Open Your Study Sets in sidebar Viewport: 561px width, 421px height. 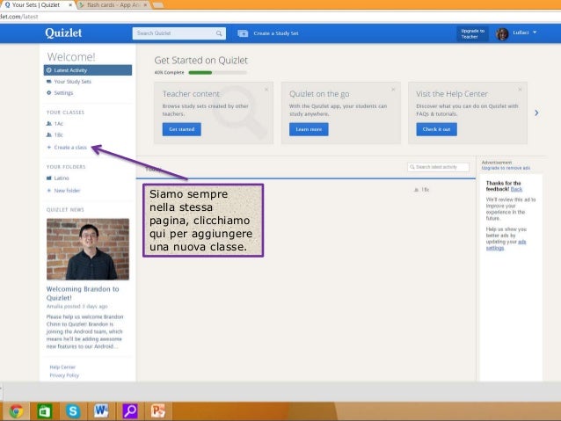[72, 82]
